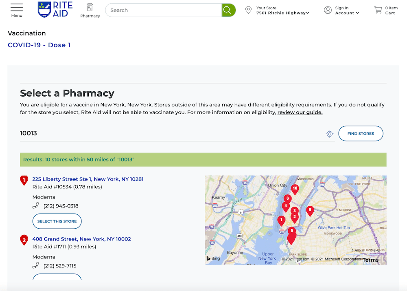Screen dimensions: 407x291
Task: Click the Rite Aid #10534 (0.78 miles) text
Action: click(67, 187)
